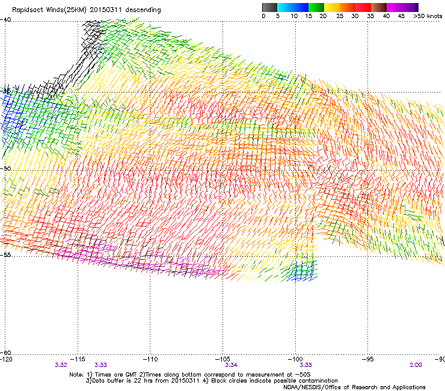Click the '-40' latitude axis label
This screenshot has height=391, width=445.
[x=5, y=20]
